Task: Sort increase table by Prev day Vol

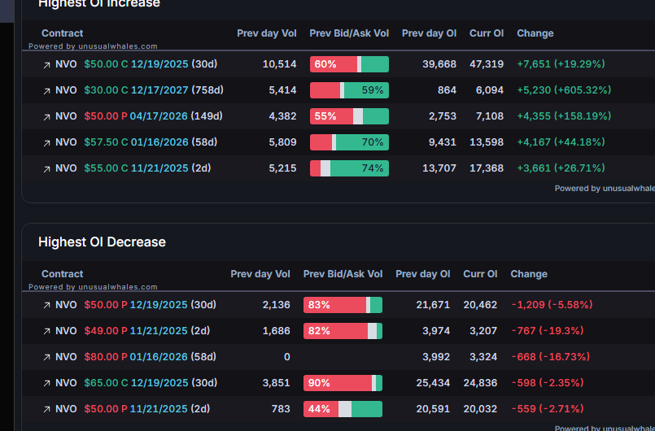Action: coord(267,33)
